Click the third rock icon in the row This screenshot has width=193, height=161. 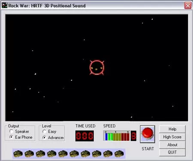40,154
